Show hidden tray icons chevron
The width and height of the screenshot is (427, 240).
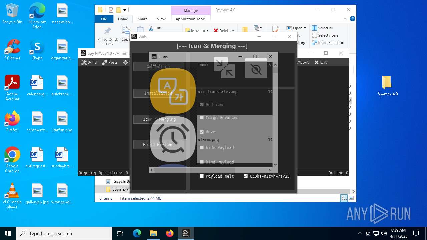coord(360,233)
